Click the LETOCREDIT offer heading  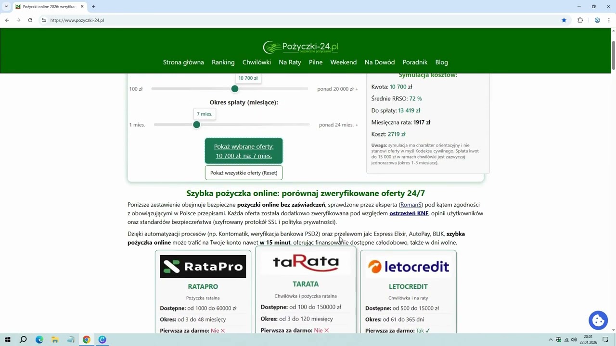pos(408,286)
